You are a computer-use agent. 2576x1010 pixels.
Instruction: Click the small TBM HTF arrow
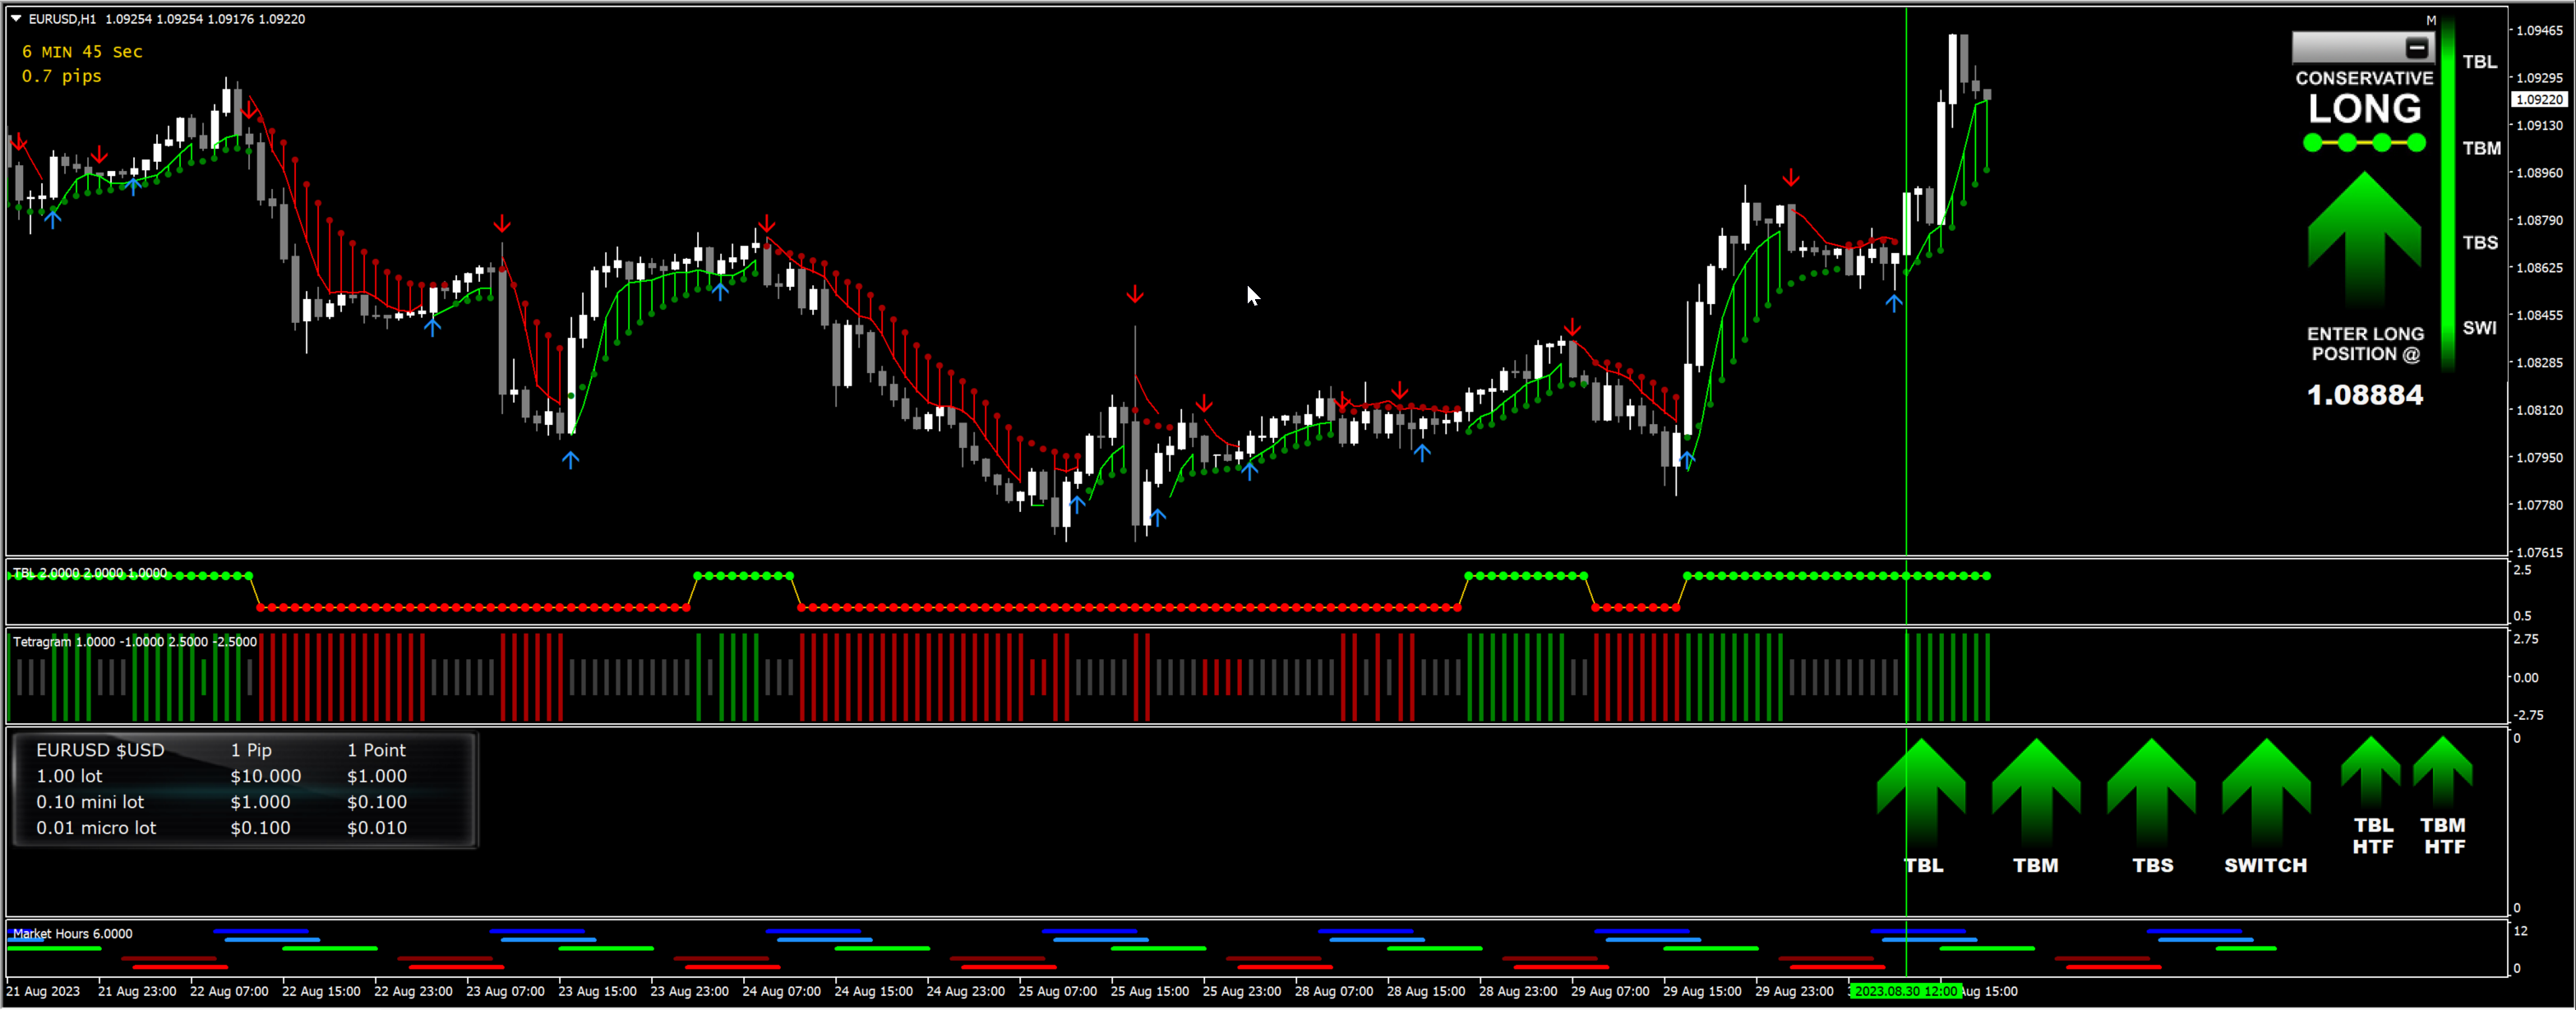point(2442,771)
